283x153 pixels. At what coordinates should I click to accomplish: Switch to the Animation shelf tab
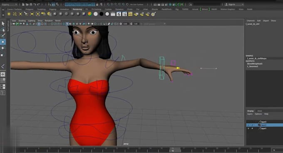(65, 9)
